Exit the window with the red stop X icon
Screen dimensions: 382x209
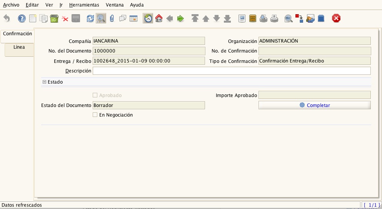(336, 18)
